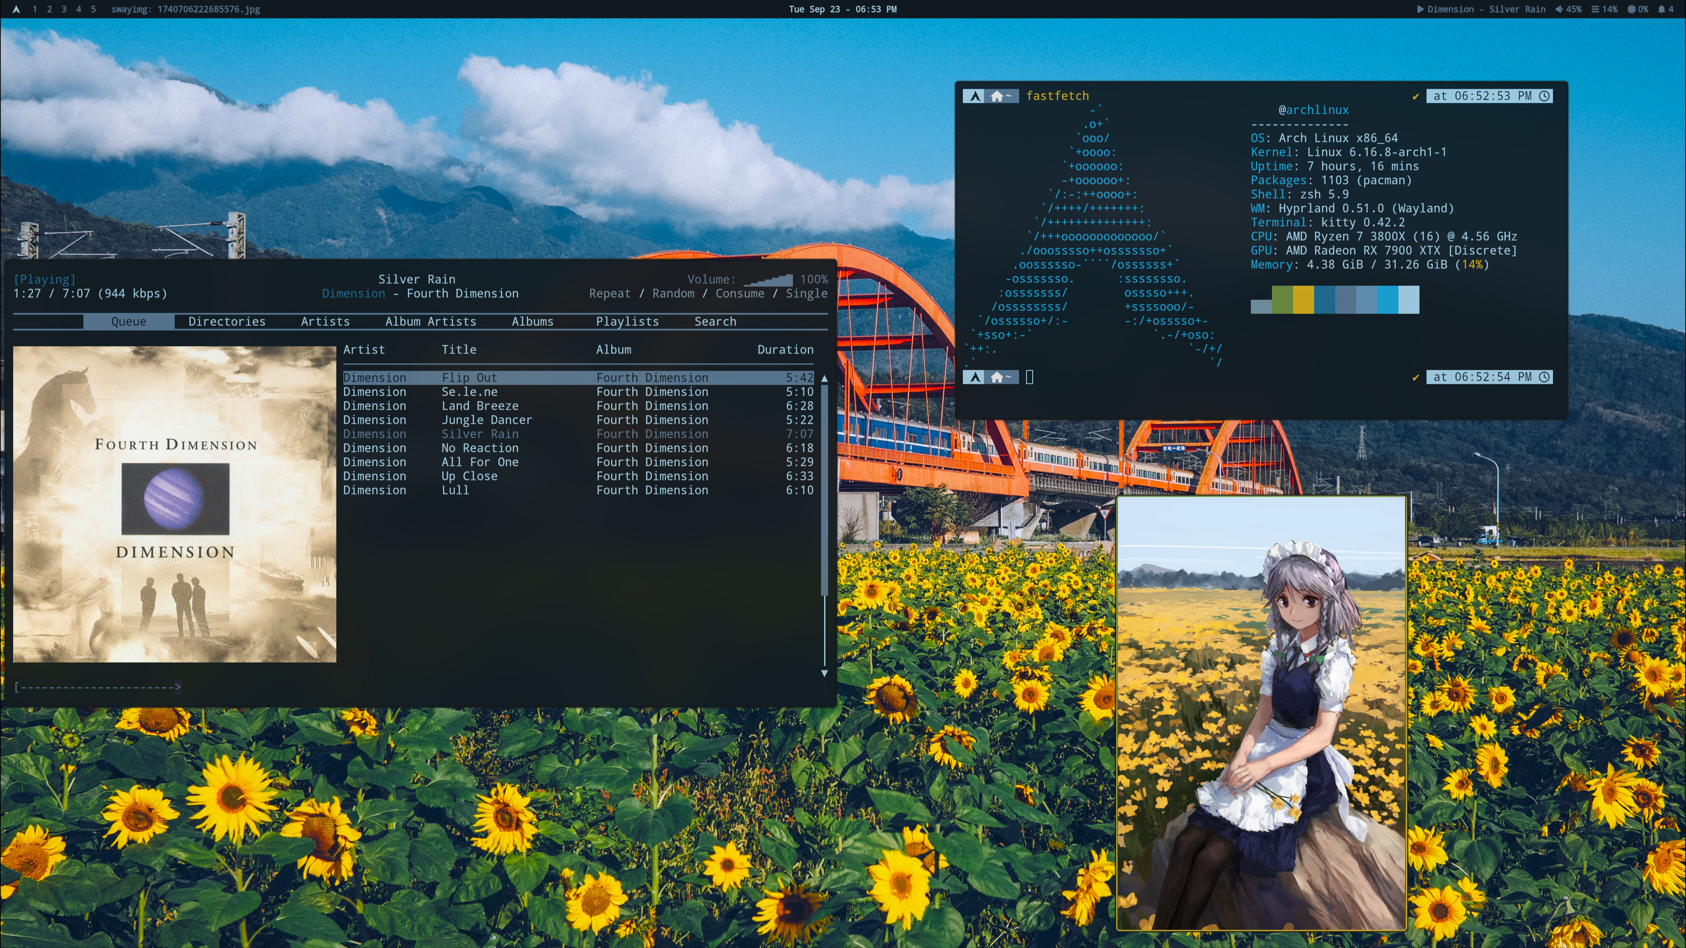Select the track Jungle Dancer in the queue
This screenshot has width=1686, height=948.
[486, 420]
